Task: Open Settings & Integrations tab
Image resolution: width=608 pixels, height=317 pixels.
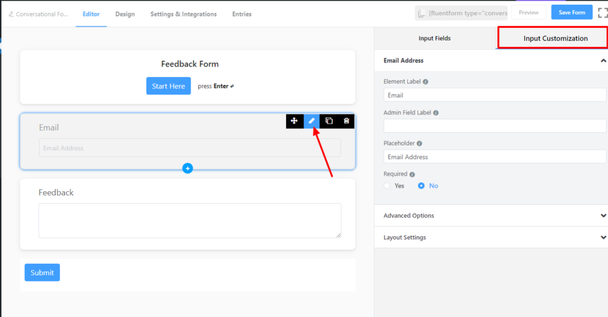Action: 183,14
